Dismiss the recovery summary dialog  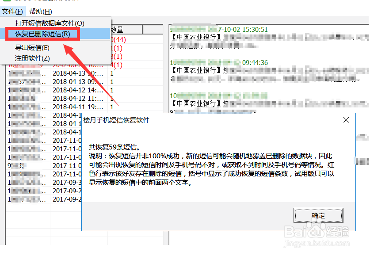346,119
